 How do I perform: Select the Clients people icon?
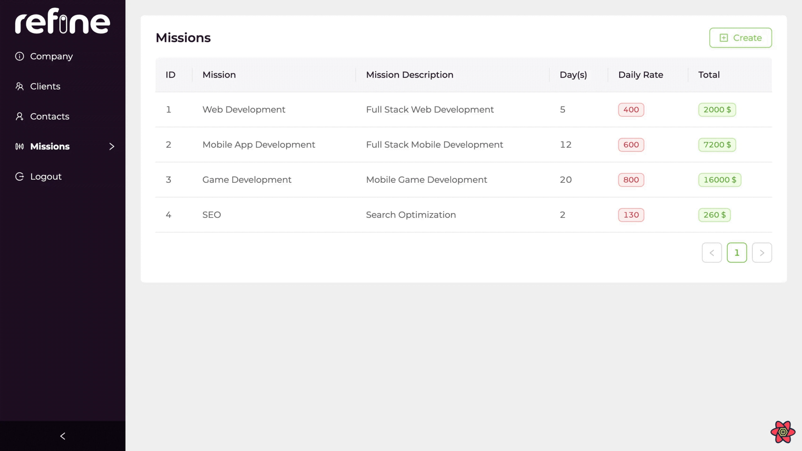19,86
